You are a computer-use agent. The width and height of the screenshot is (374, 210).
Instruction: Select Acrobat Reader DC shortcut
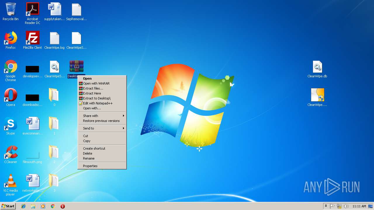click(x=32, y=13)
